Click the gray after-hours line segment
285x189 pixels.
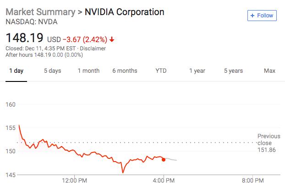(172, 159)
